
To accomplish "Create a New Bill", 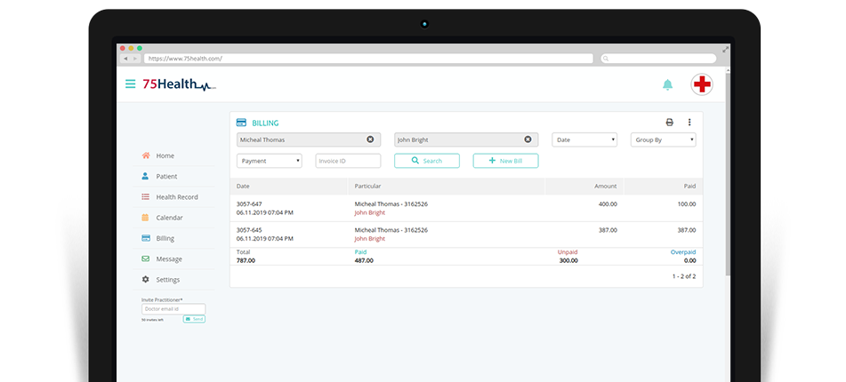I will pyautogui.click(x=505, y=161).
